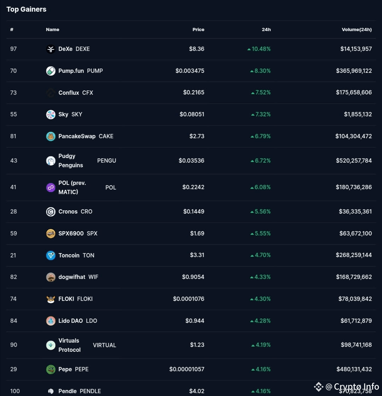
Task: Sort by the Price column header
Action: (x=198, y=30)
